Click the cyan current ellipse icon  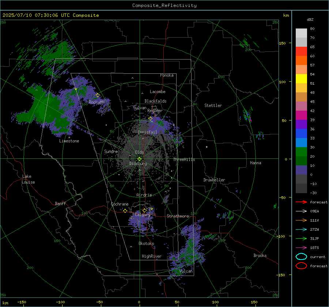click(x=301, y=257)
